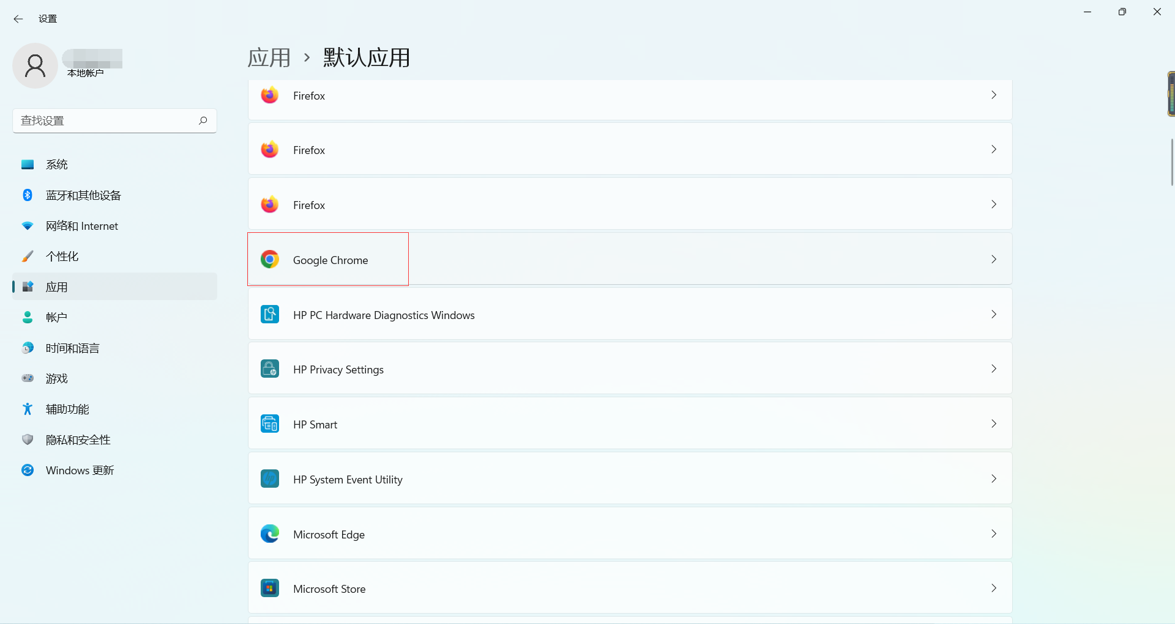Open 隐私和安全性 settings
The image size is (1175, 624).
coord(114,439)
